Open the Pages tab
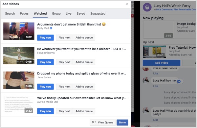Screen dimensions: 197x128 pyautogui.click(x=24, y=13)
